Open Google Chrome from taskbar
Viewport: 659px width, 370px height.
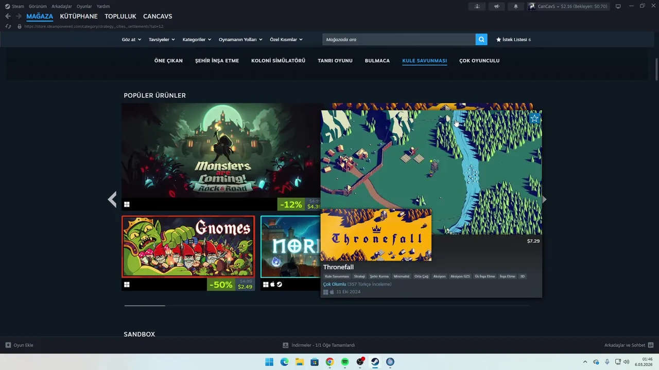click(329, 362)
